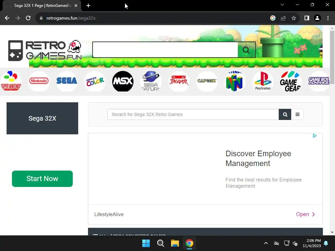The width and height of the screenshot is (335, 251).
Task: Click the muted volume tray icon
Action: coord(295,243)
